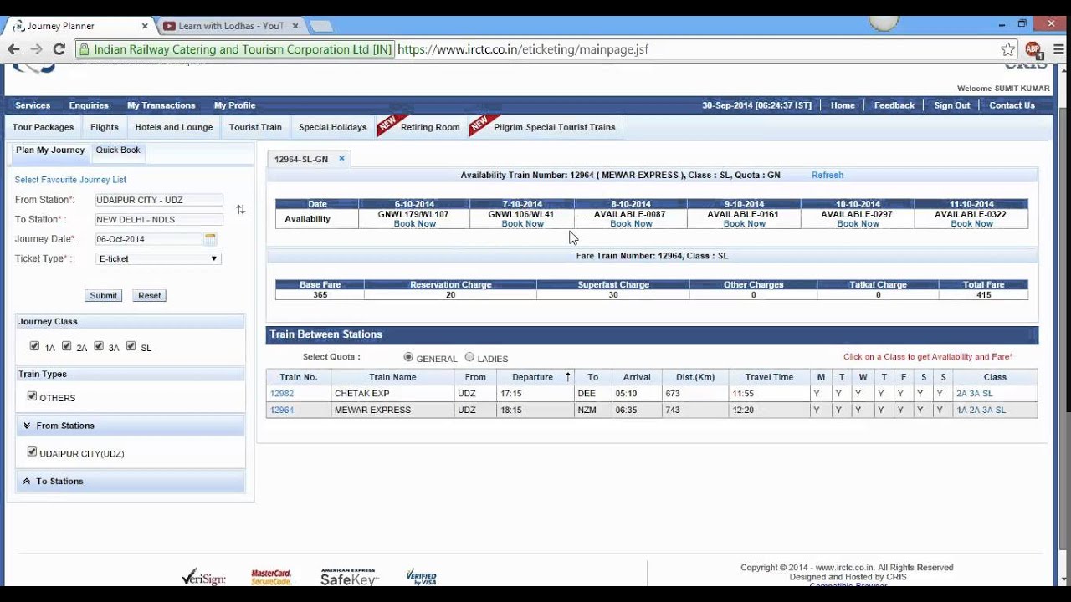Viewport: 1071px width, 602px height.
Task: Open the journey date calendar icon
Action: [210, 238]
